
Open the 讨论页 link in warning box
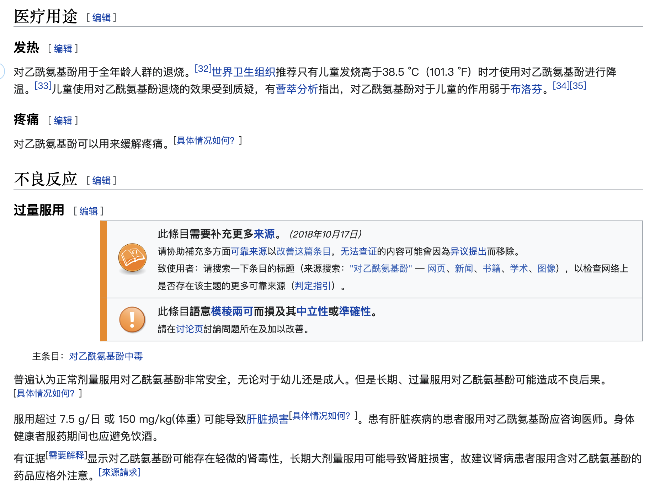tap(189, 329)
